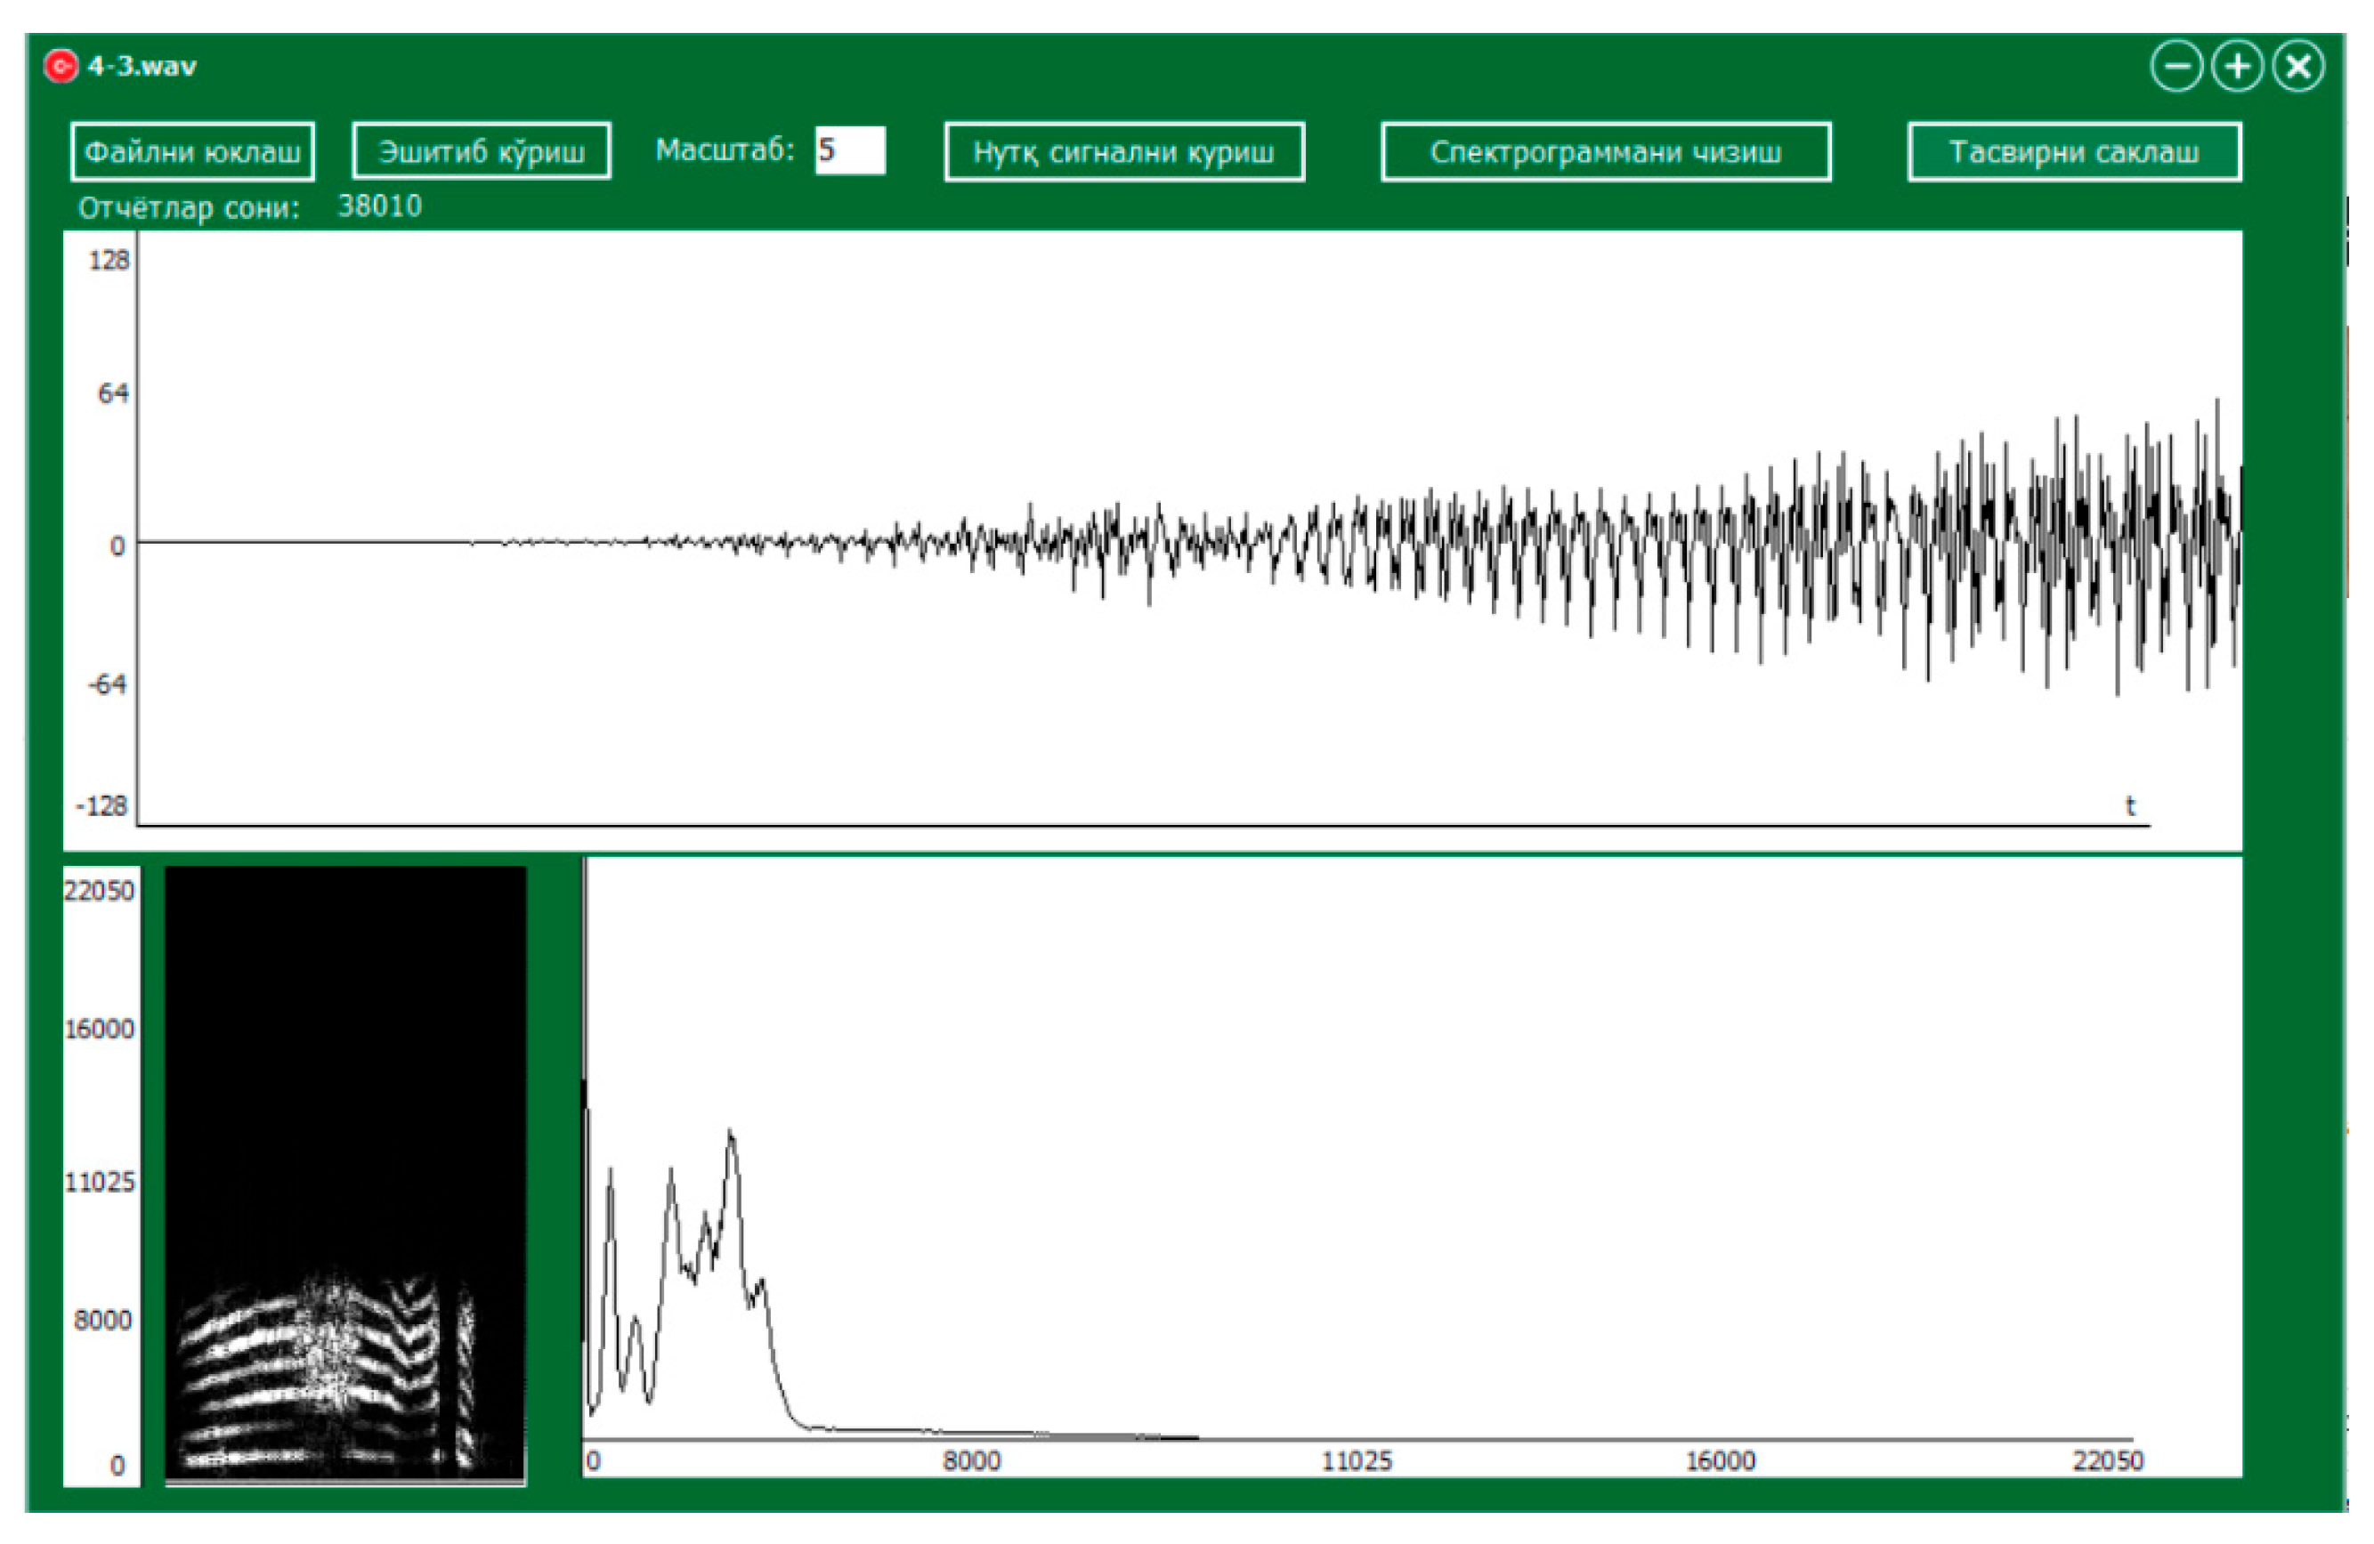Click the 11025 mark on spectrum axis
This screenshot has width=2374, height=1544.
pos(1356,1461)
